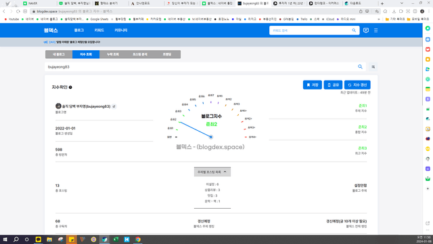The image size is (433, 244).
Task: Switch to the 누락 조회 tab
Action: point(113,54)
